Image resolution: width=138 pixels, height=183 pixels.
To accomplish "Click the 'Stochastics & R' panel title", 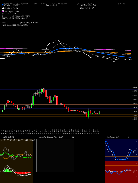I will pyautogui.click(x=113, y=137).
